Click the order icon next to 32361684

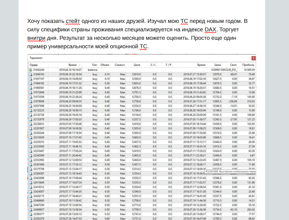30,165
